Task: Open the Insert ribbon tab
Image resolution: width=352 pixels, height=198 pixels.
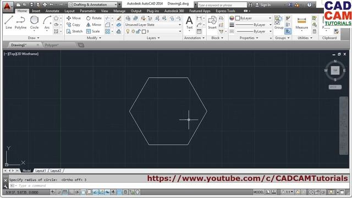Action: 36,11
